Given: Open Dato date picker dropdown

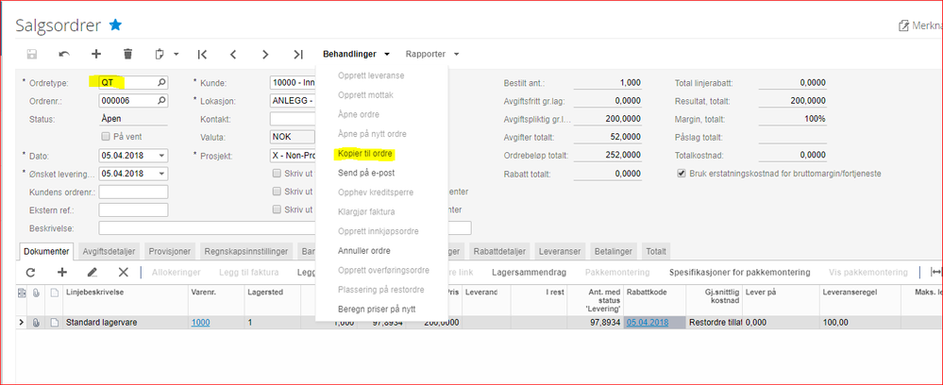Looking at the screenshot, I should click(x=161, y=156).
